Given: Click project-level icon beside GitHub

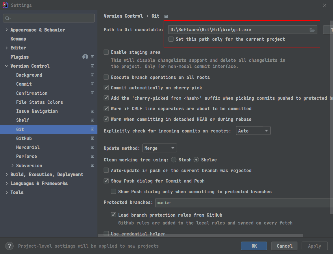Looking at the screenshot, I should pyautogui.click(x=92, y=138).
